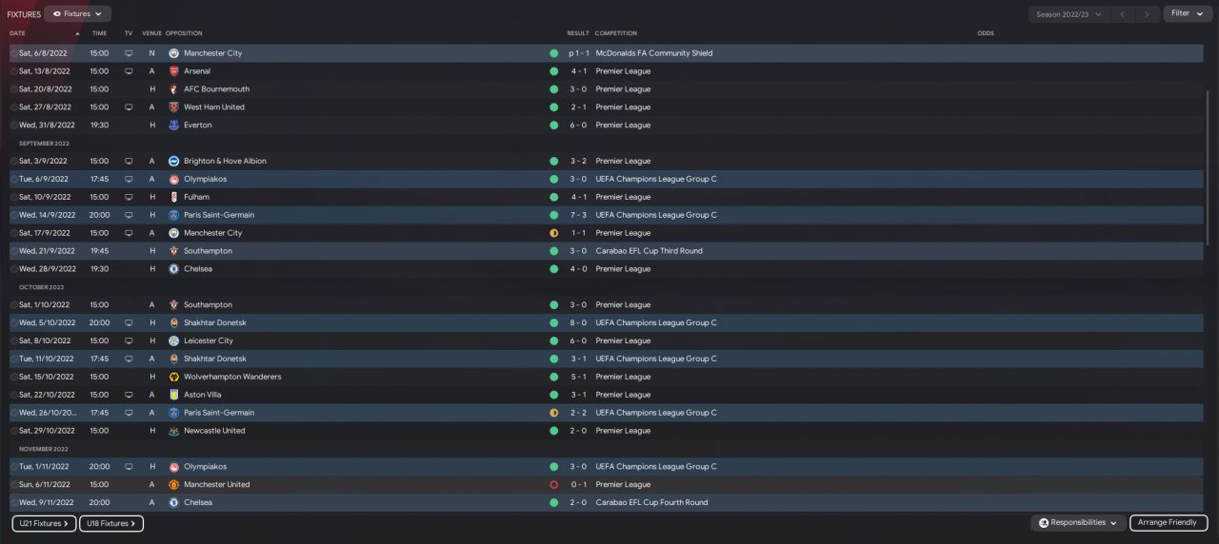Image resolution: width=1219 pixels, height=544 pixels.
Task: Click the TV icon for West Ham match
Action: (x=129, y=107)
